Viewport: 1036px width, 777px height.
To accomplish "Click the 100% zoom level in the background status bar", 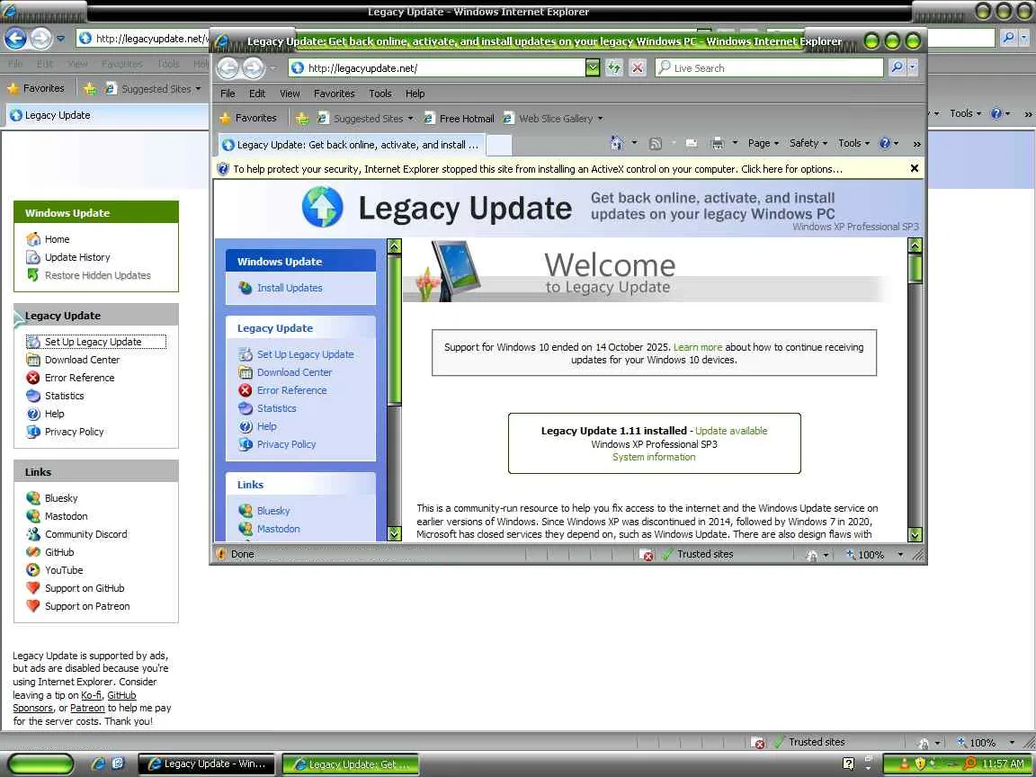I will pyautogui.click(x=982, y=743).
